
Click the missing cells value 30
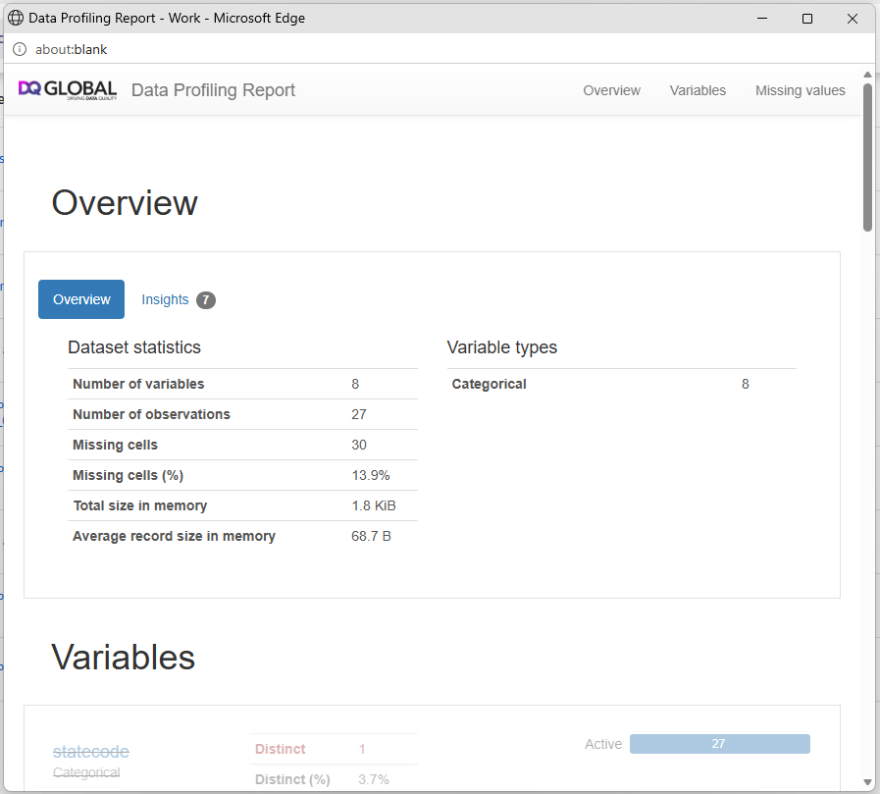[359, 445]
